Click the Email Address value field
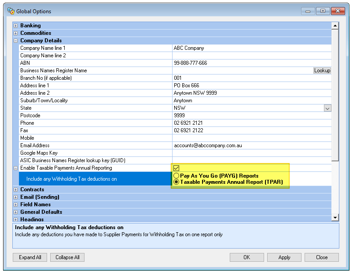The image size is (353, 275). [x=251, y=145]
